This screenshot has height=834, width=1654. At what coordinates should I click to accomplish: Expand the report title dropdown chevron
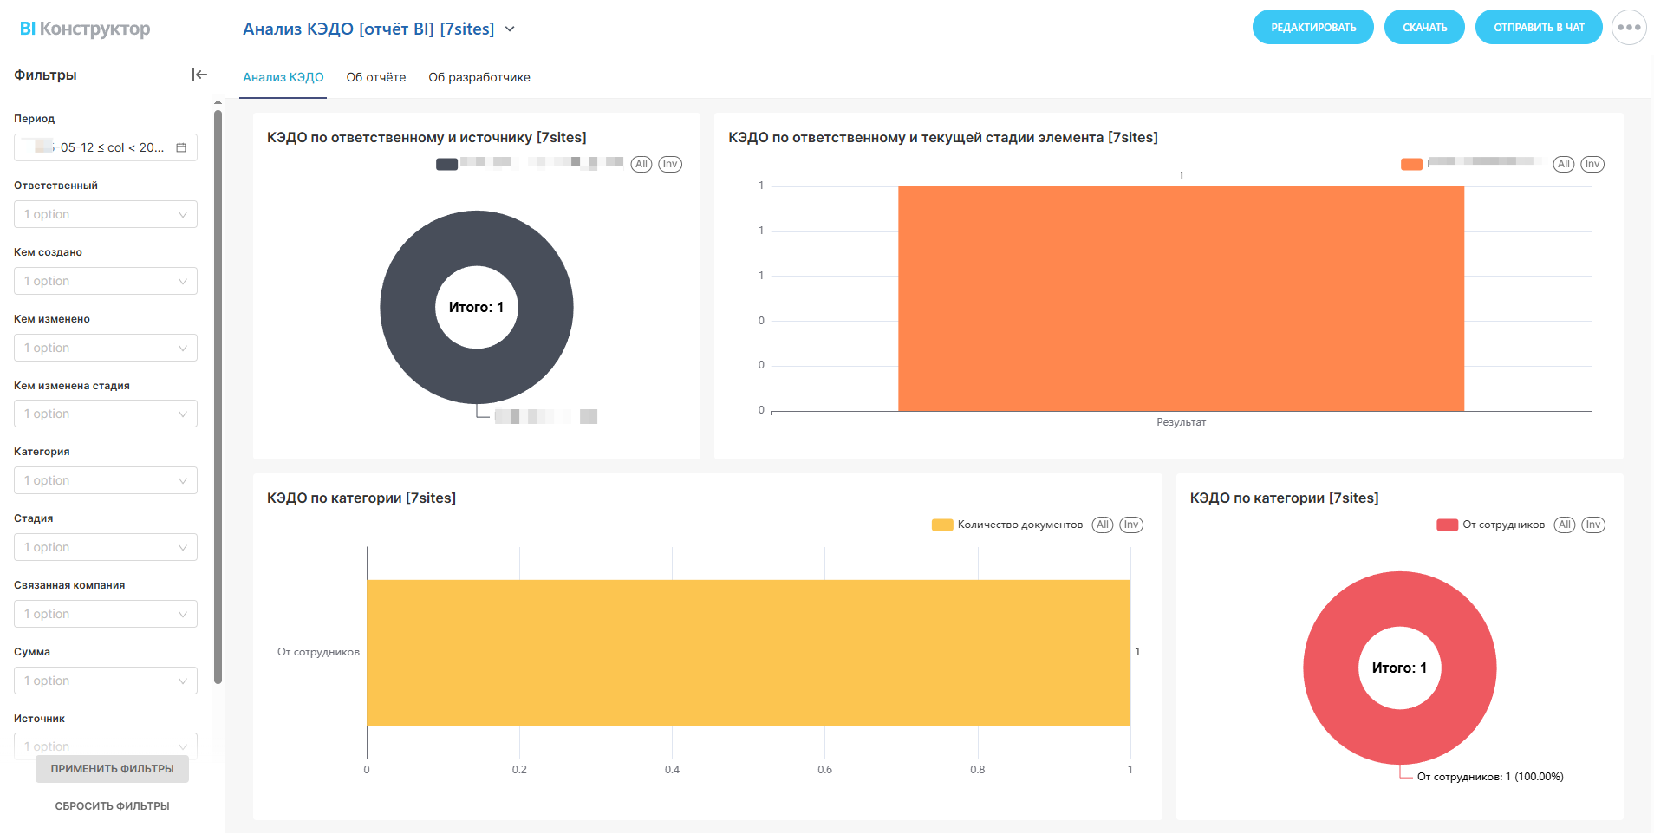coord(510,29)
